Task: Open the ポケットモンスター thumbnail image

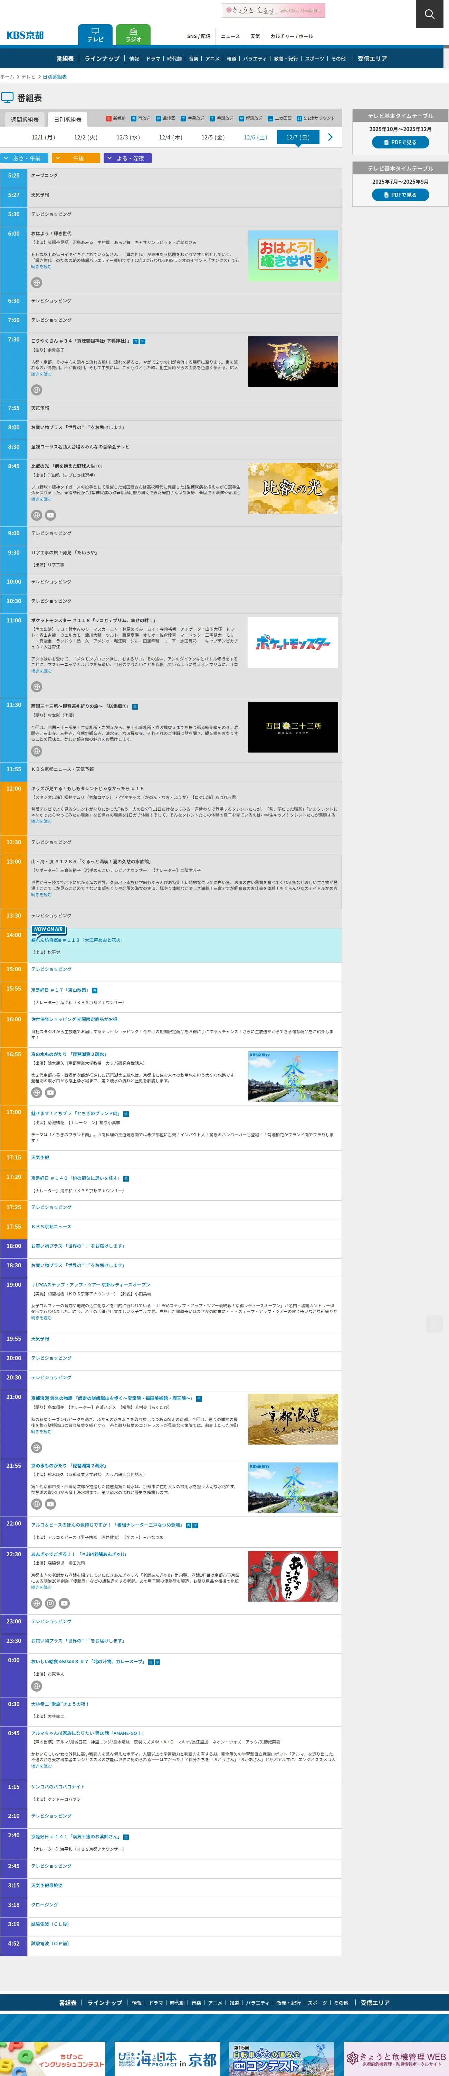Action: click(293, 642)
